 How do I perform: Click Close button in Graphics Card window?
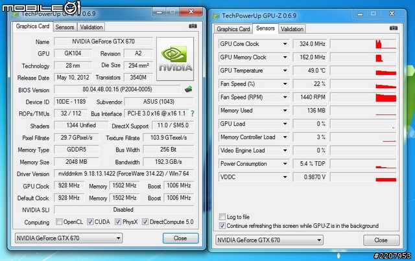coord(180,238)
